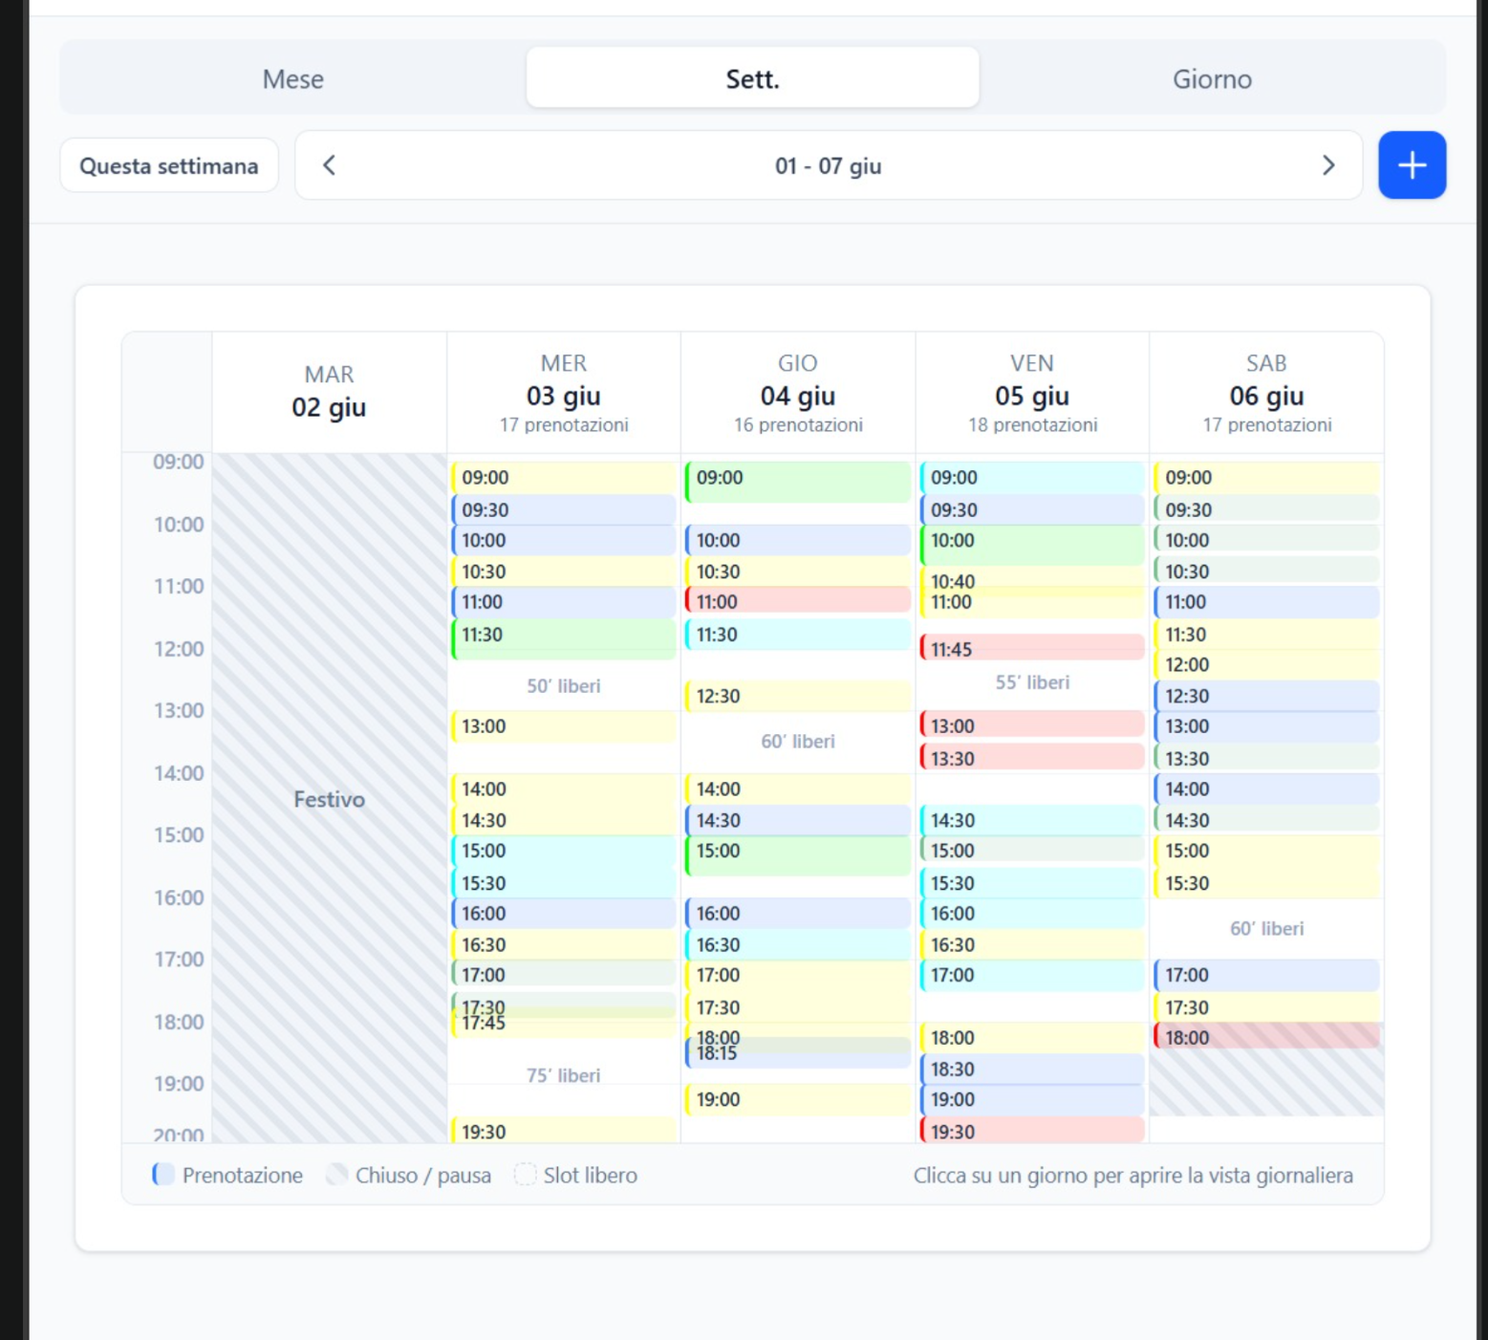Select the 55' liberi slot on Friday
The image size is (1488, 1340).
[1032, 682]
